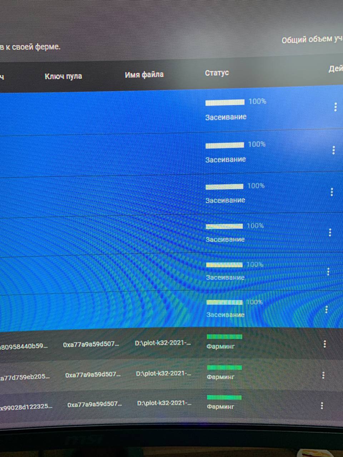Viewport: 343px width, 457px height.
Task: Open three-dot menu of the fourth Засеивание row
Action: click(x=330, y=233)
